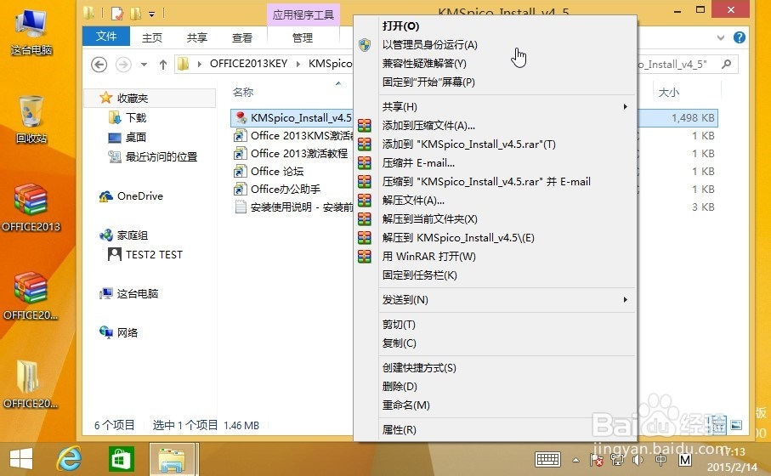This screenshot has width=771, height=476.
Task: Choose 解压文件(A)...
Action: pyautogui.click(x=495, y=200)
